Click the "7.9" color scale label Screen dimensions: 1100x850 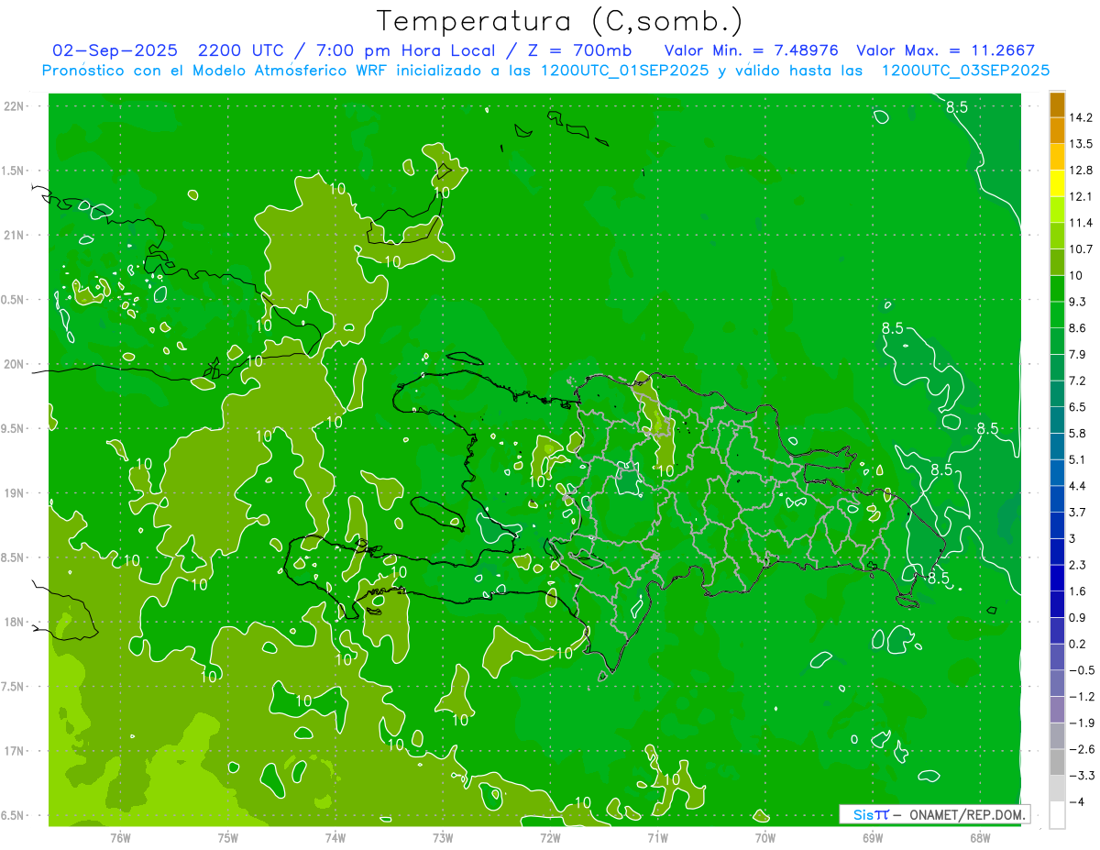[x=1078, y=355]
